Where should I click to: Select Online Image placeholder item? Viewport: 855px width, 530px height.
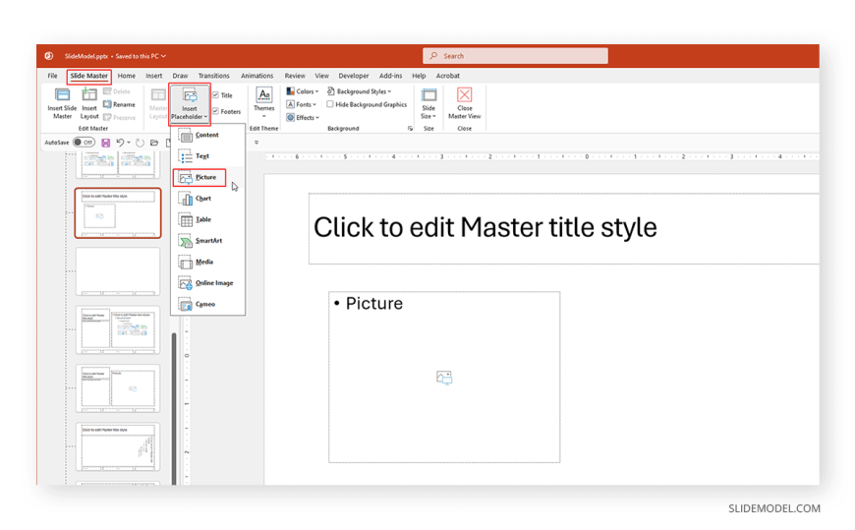click(207, 283)
